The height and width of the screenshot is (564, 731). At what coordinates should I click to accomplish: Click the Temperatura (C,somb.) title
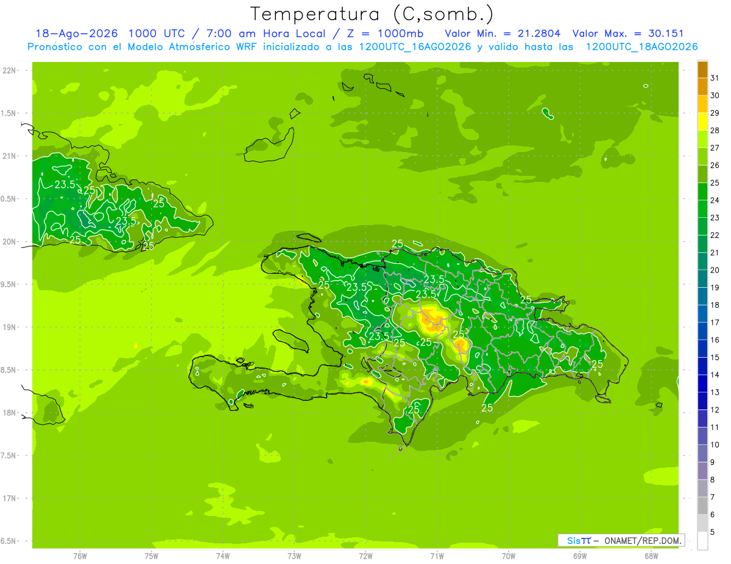pos(372,13)
